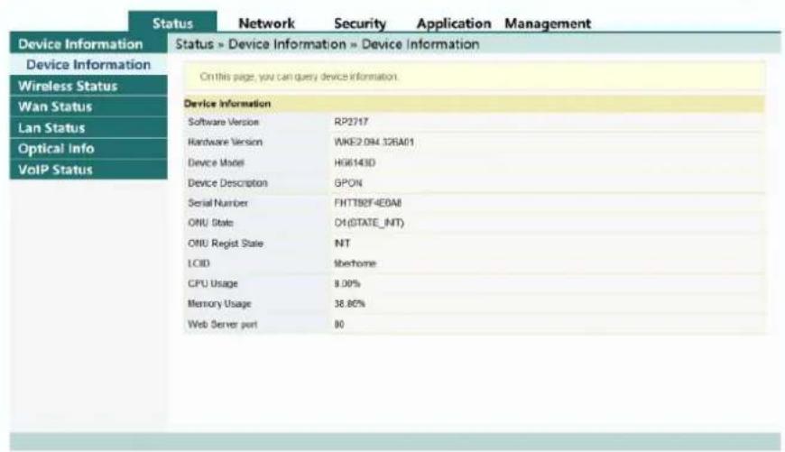Screen dimensions: 785x452
Task: Click the CPU Usage label
Action: click(213, 283)
